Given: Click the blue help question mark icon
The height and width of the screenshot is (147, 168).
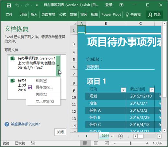Looking at the screenshot, I should coord(7,124).
